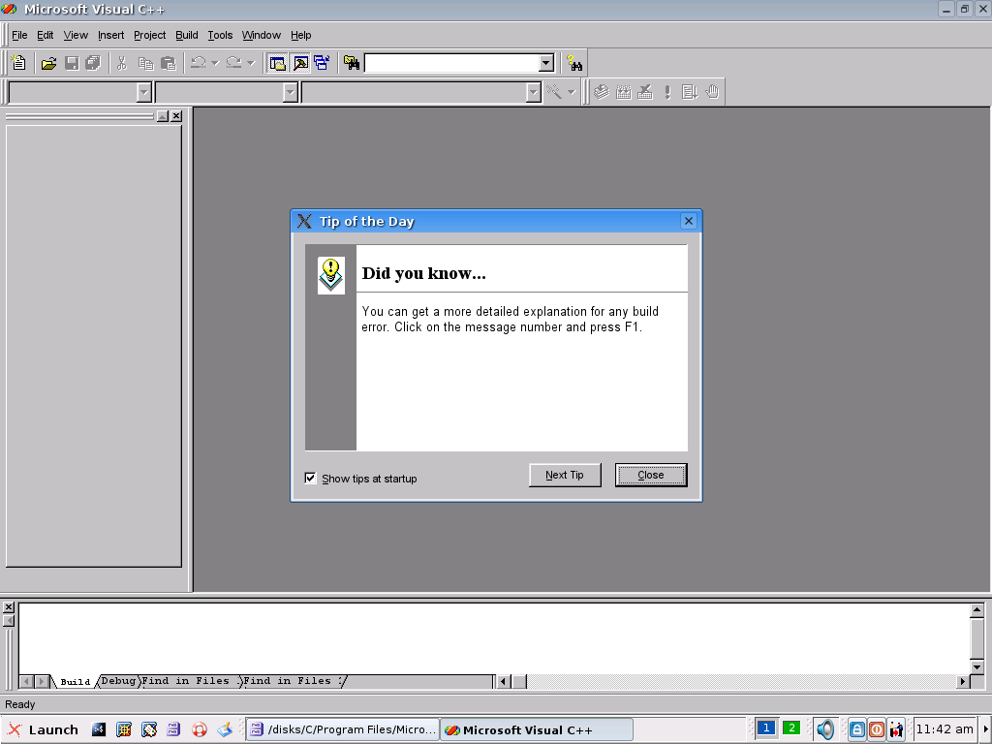Click the New Text File toolbar icon

pos(18,63)
